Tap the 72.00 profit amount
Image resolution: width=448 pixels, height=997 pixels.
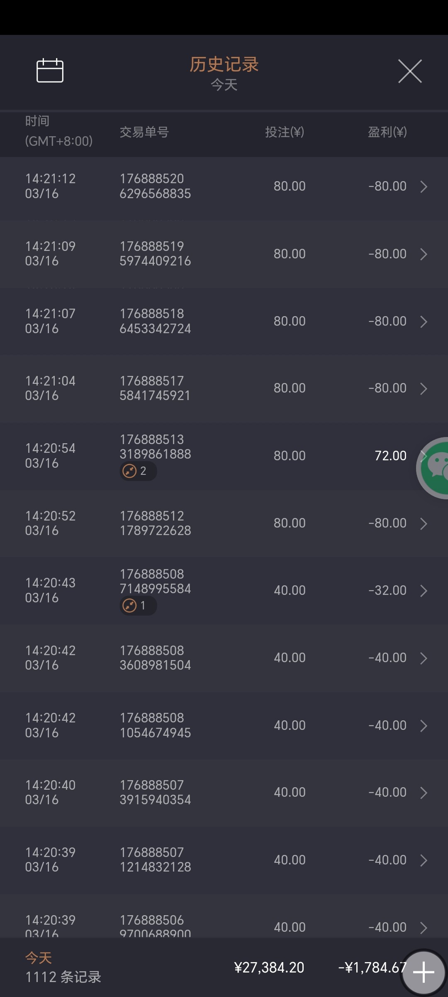click(x=390, y=456)
